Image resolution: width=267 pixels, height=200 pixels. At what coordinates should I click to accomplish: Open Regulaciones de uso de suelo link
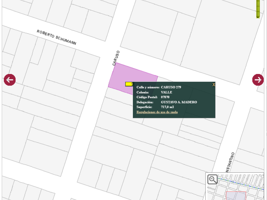coord(157,112)
